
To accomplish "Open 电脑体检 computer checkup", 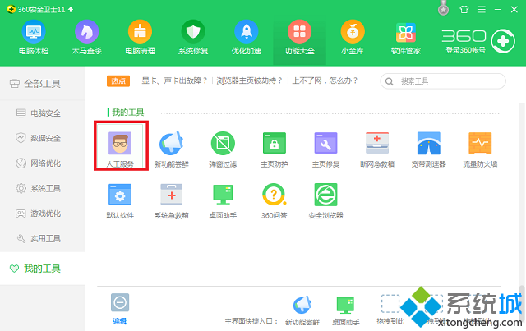I will click(34, 37).
